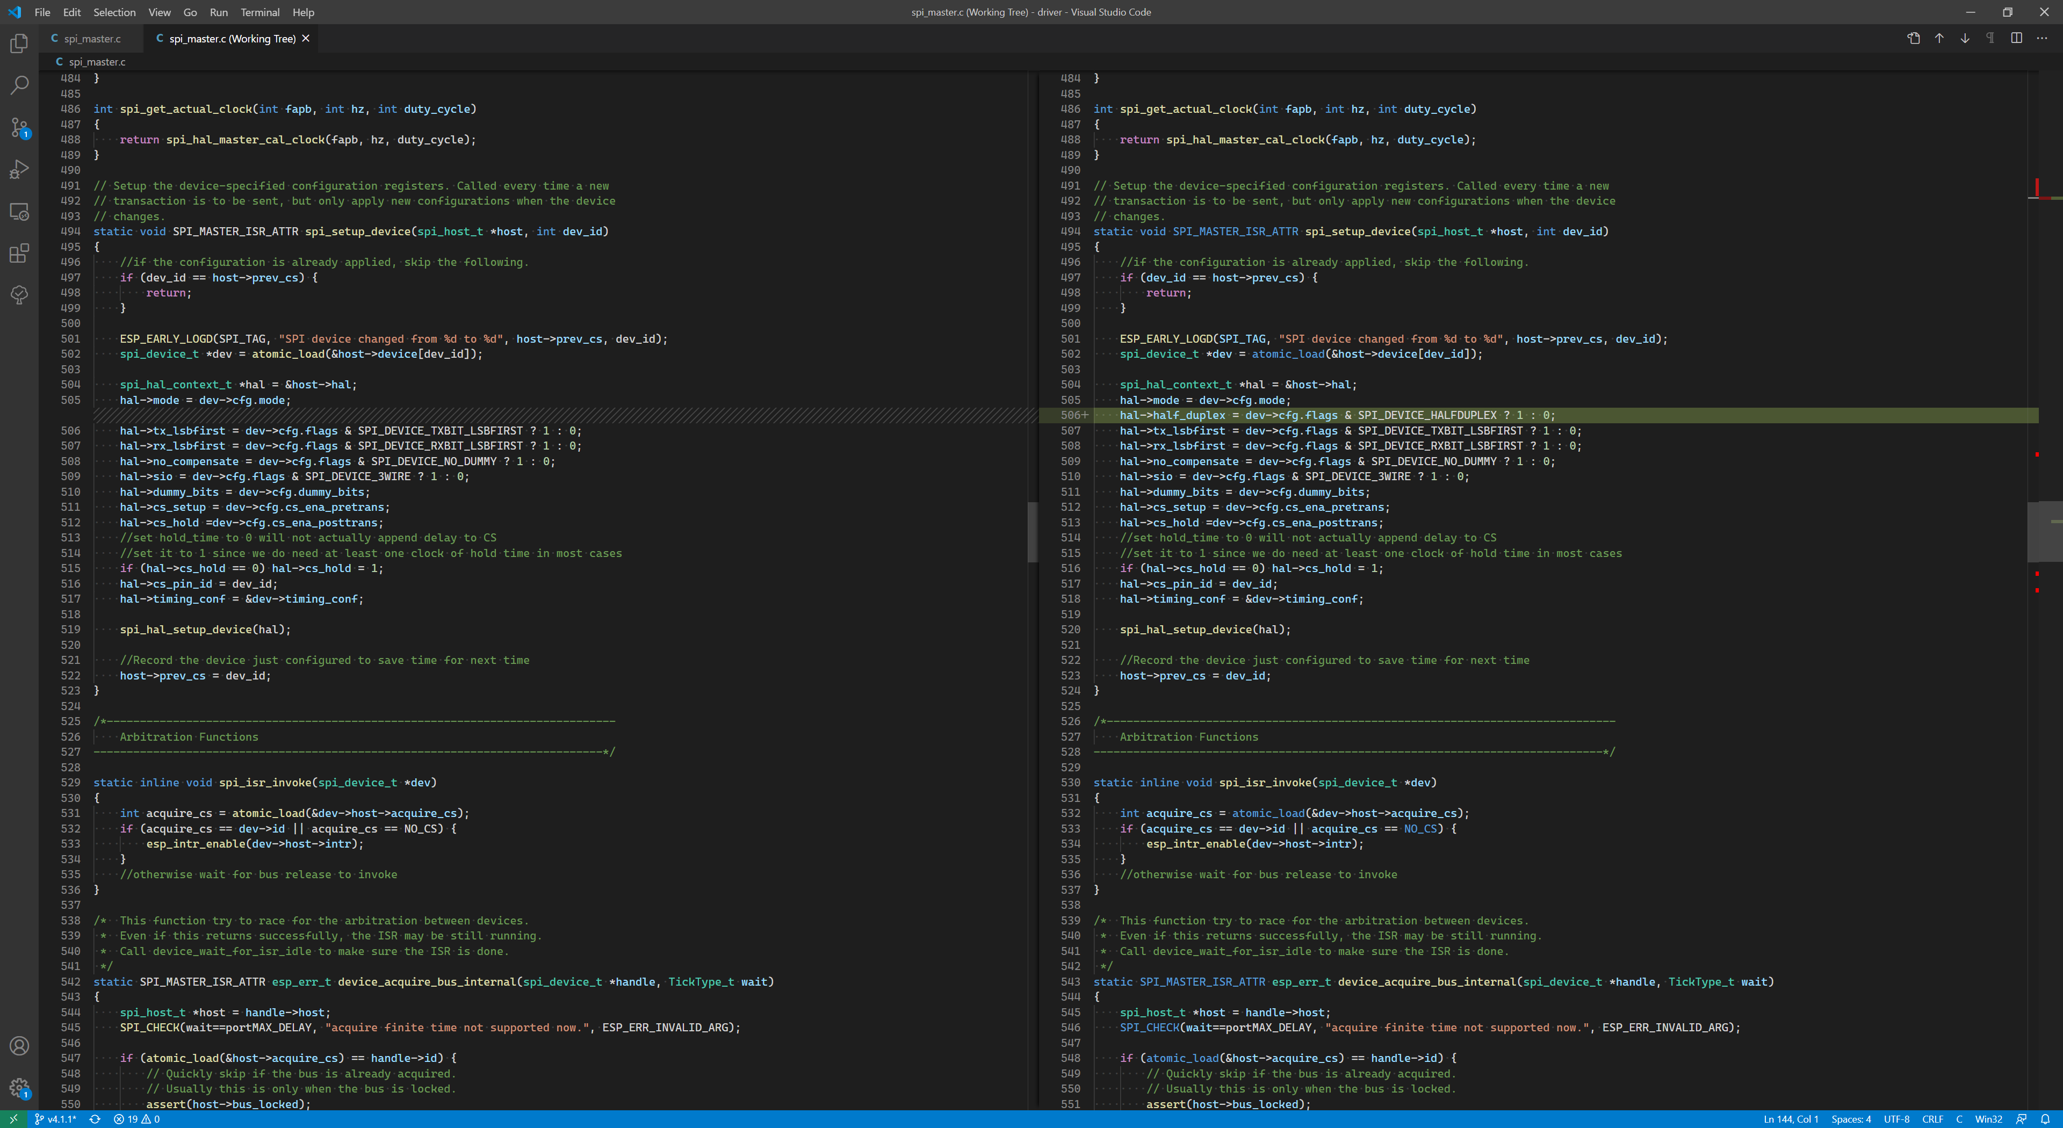Toggle the diff inline view indicator
Viewport: 2063px width, 1128px height.
pos(2016,38)
